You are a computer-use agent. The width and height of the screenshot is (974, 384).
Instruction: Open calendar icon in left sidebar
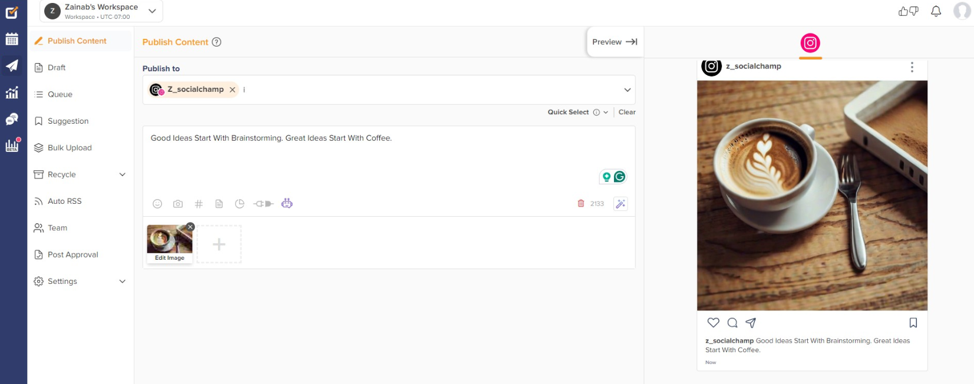12,39
